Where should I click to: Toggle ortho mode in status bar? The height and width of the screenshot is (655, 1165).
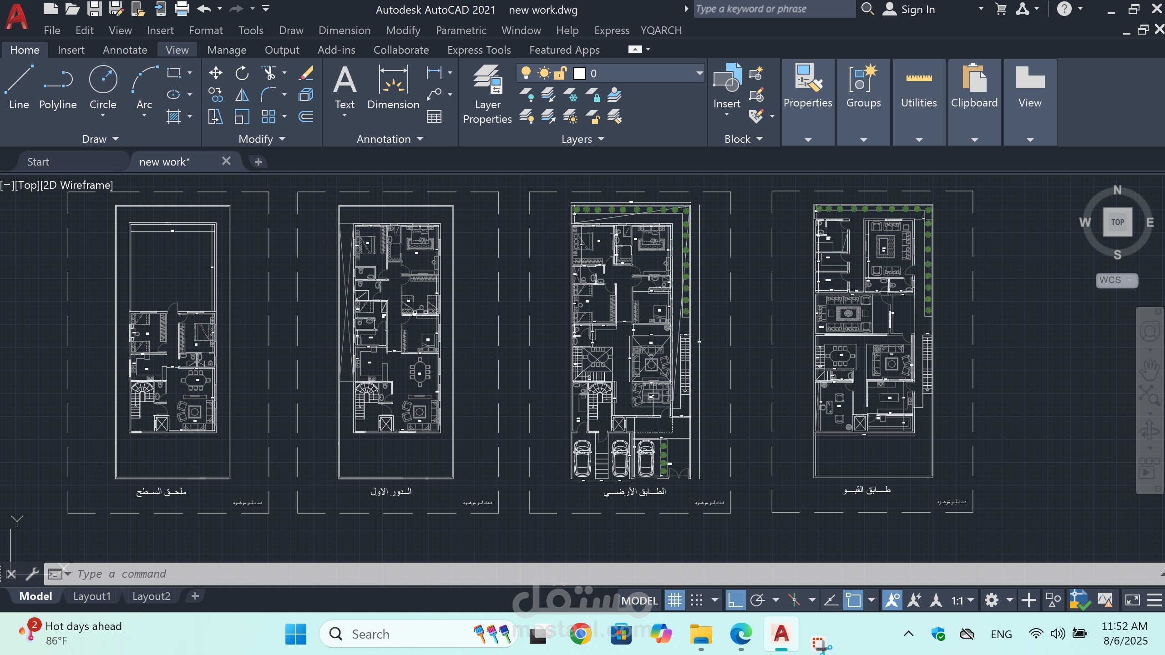734,600
